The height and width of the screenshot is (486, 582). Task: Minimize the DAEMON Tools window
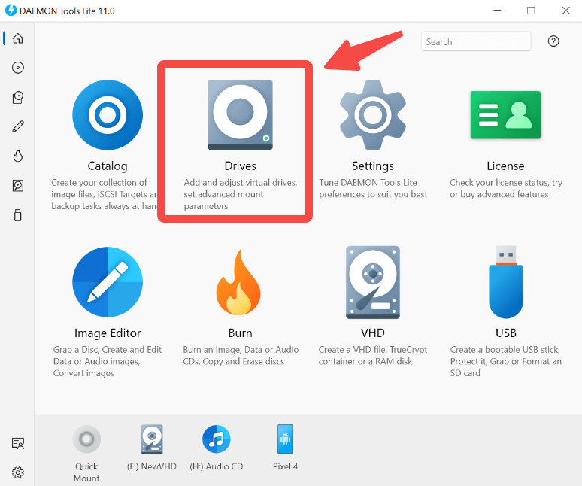click(x=497, y=11)
